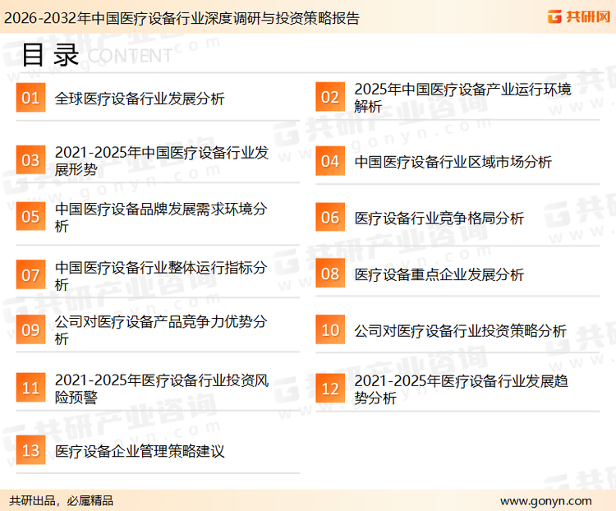Image resolution: width=616 pixels, height=511 pixels.
Task: Select chapter 医疗设备行业竞争格局分析
Action: 439,219
